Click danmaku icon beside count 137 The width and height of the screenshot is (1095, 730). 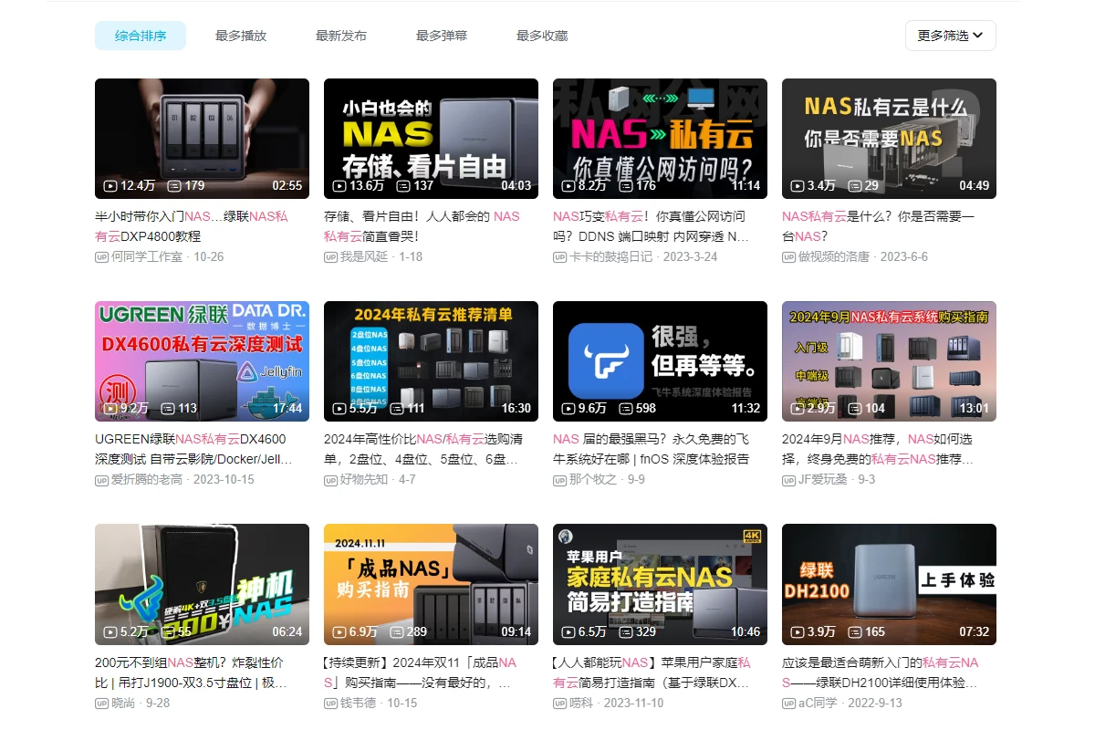402,185
